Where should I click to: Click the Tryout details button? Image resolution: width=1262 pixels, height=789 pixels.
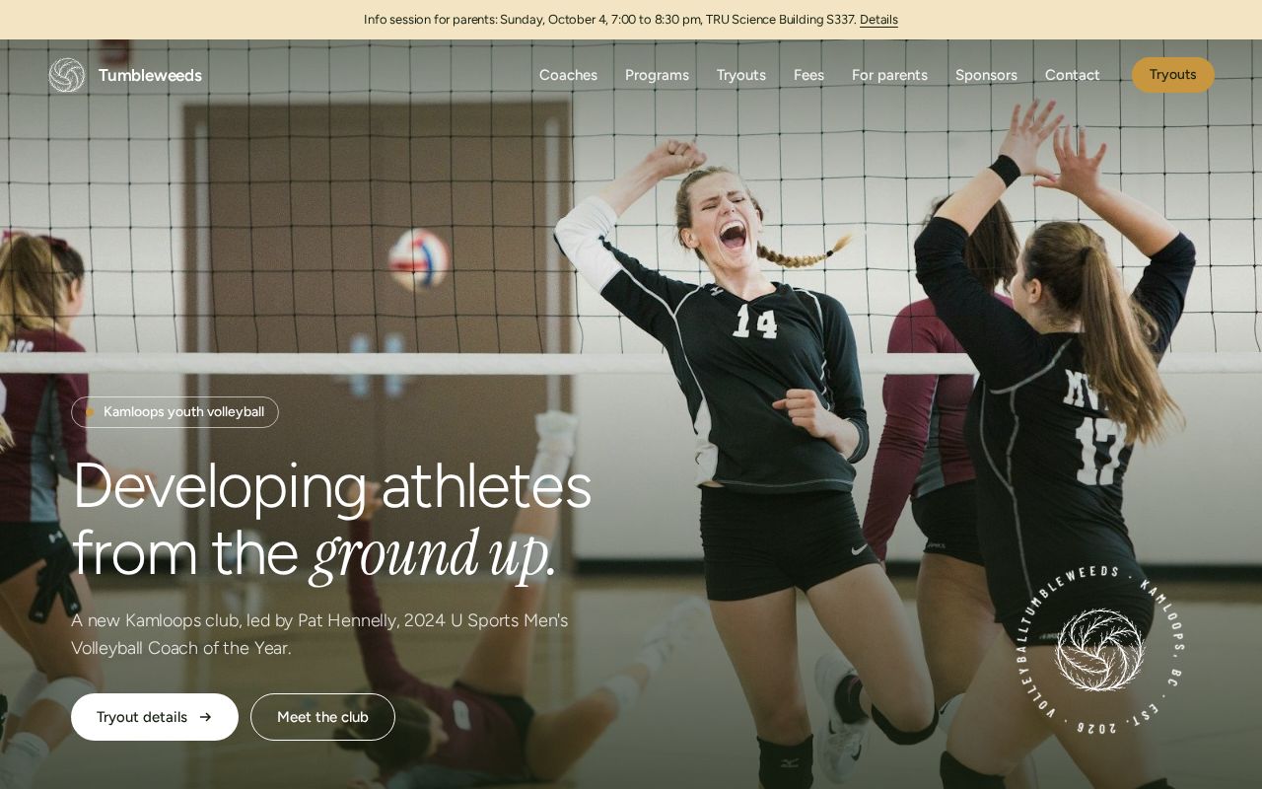tap(155, 717)
